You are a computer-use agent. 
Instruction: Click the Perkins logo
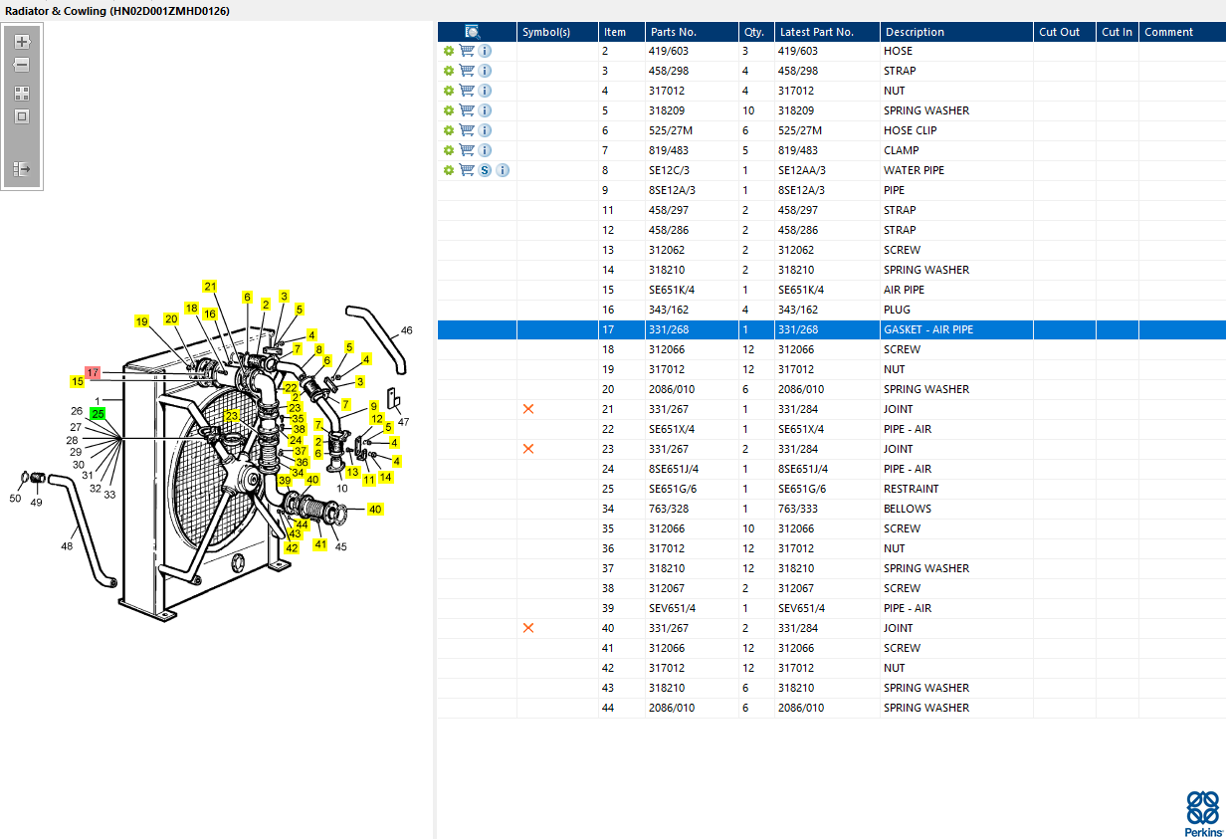tap(1202, 813)
